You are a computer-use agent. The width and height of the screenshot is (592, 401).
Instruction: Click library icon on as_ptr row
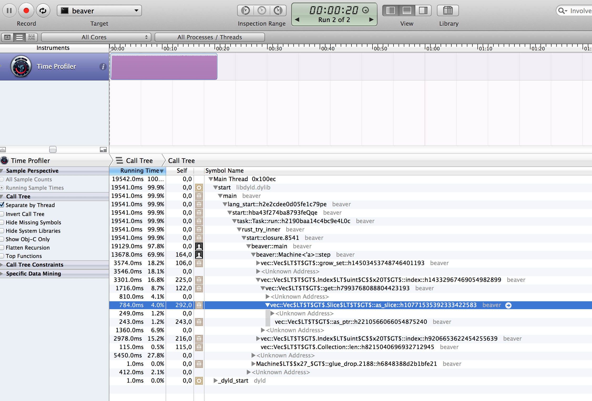point(199,322)
